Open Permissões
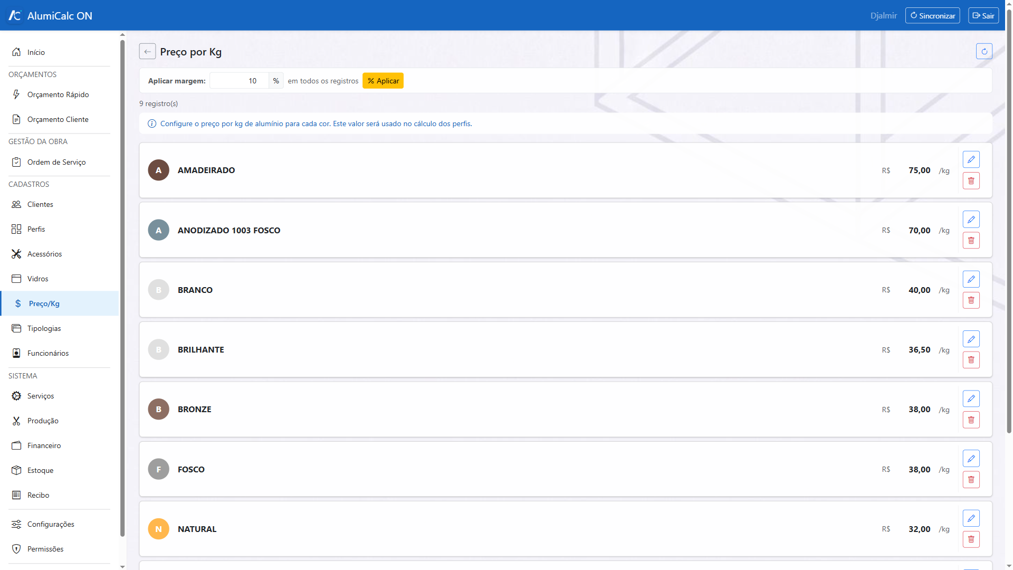This screenshot has width=1013, height=570. pos(59,549)
